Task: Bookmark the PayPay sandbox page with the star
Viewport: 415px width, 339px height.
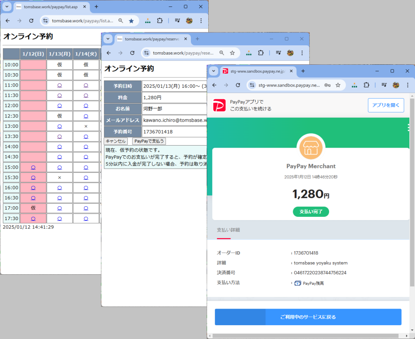Action: 338,85
